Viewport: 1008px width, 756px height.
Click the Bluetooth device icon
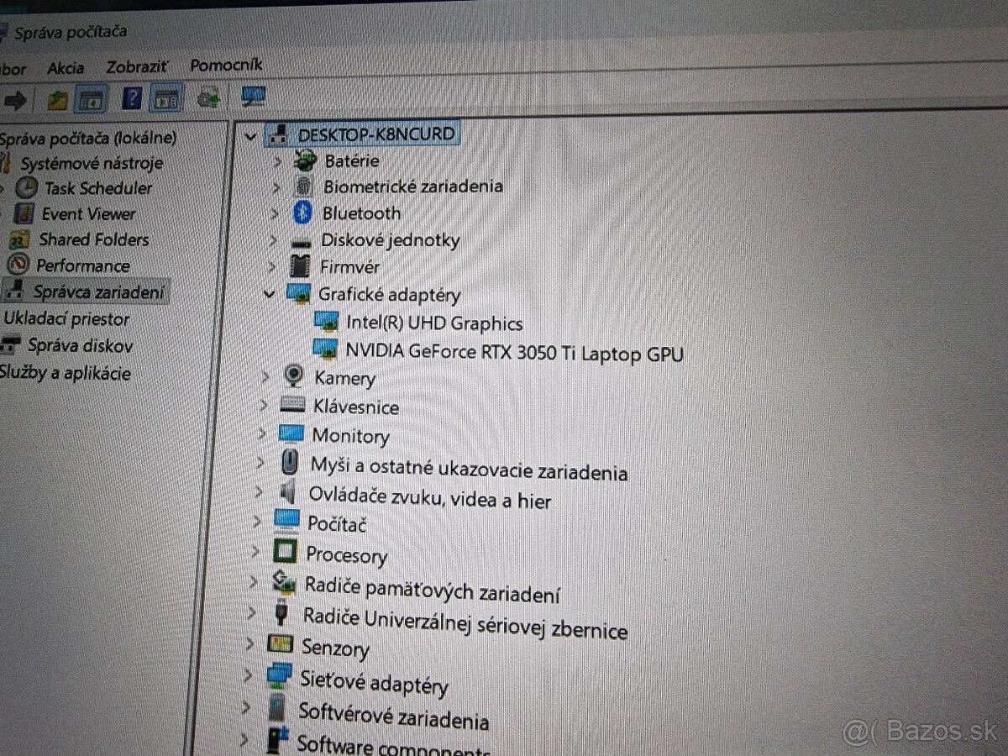coord(302,213)
